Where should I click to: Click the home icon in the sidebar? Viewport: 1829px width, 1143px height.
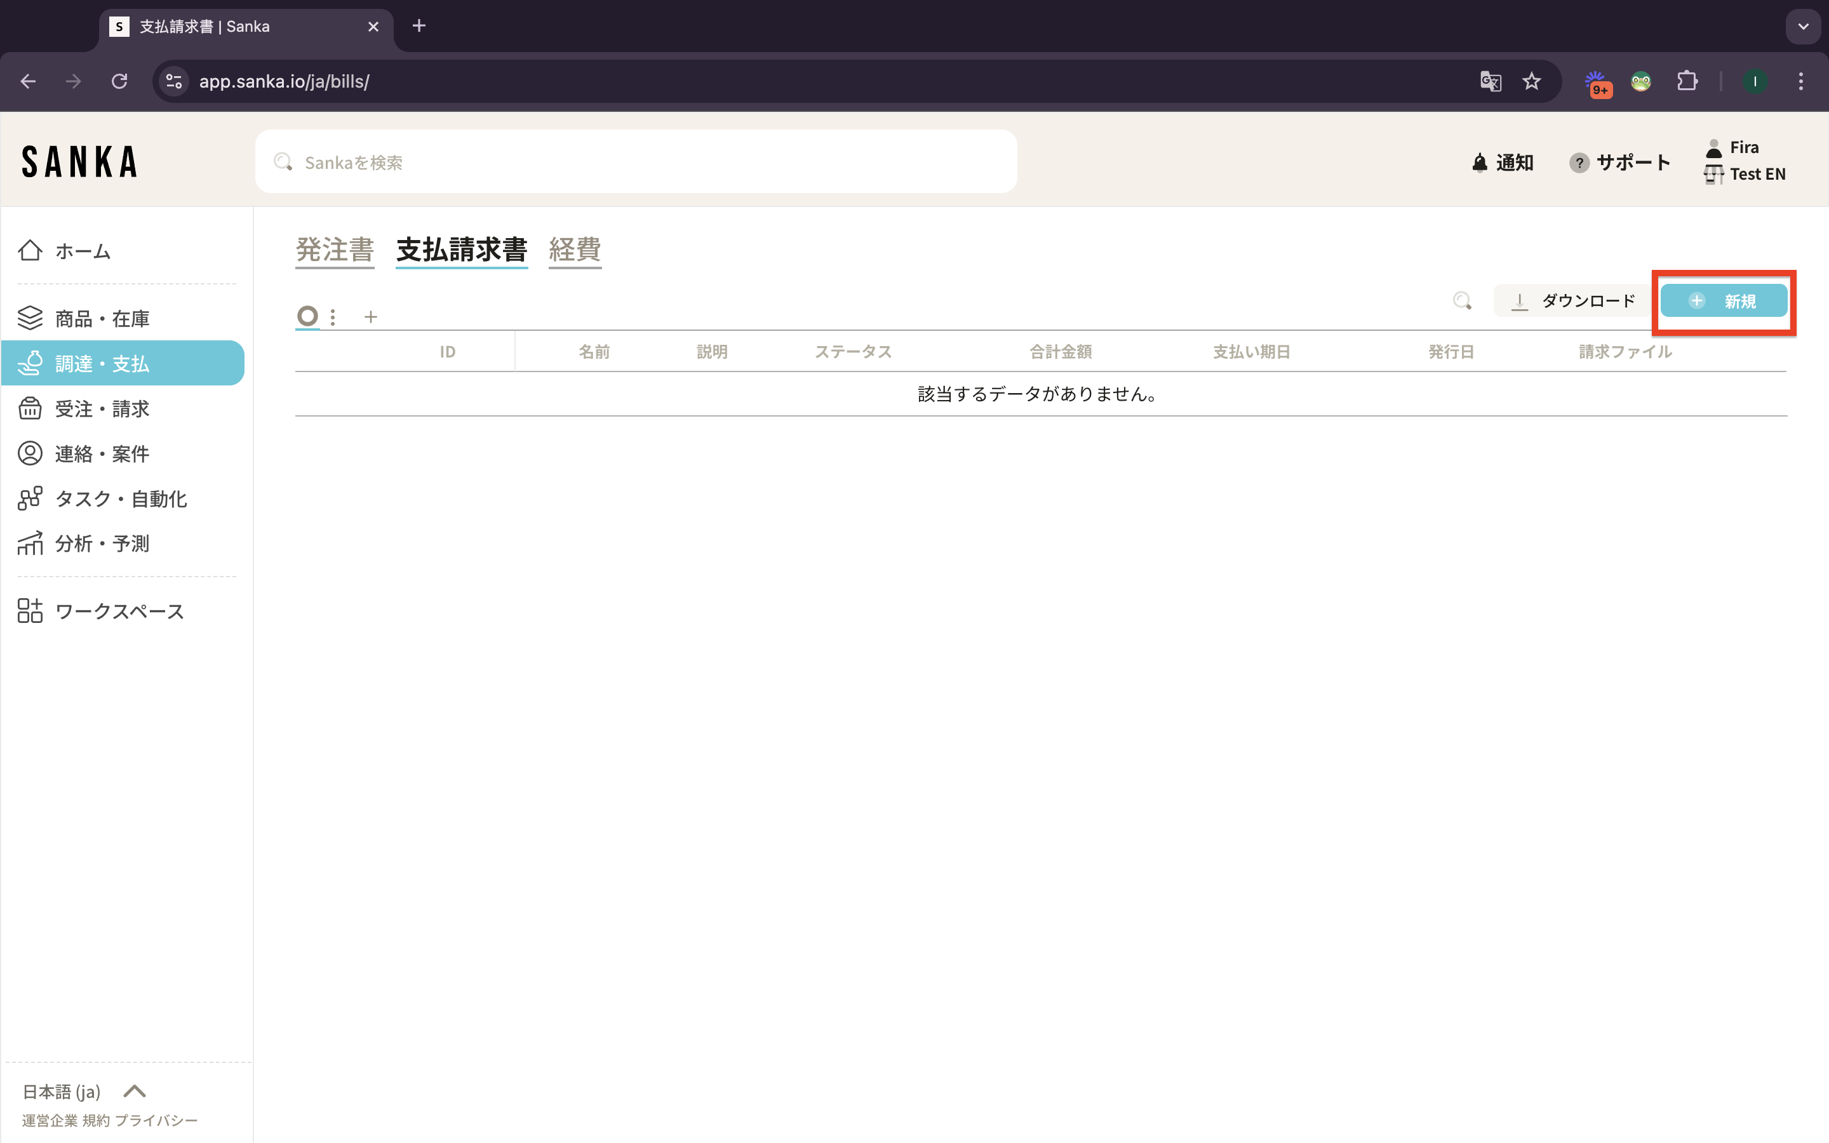coord(30,250)
